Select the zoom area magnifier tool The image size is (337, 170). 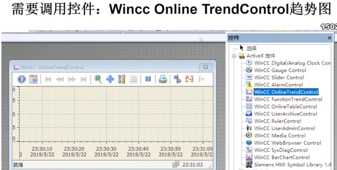(x=98, y=79)
